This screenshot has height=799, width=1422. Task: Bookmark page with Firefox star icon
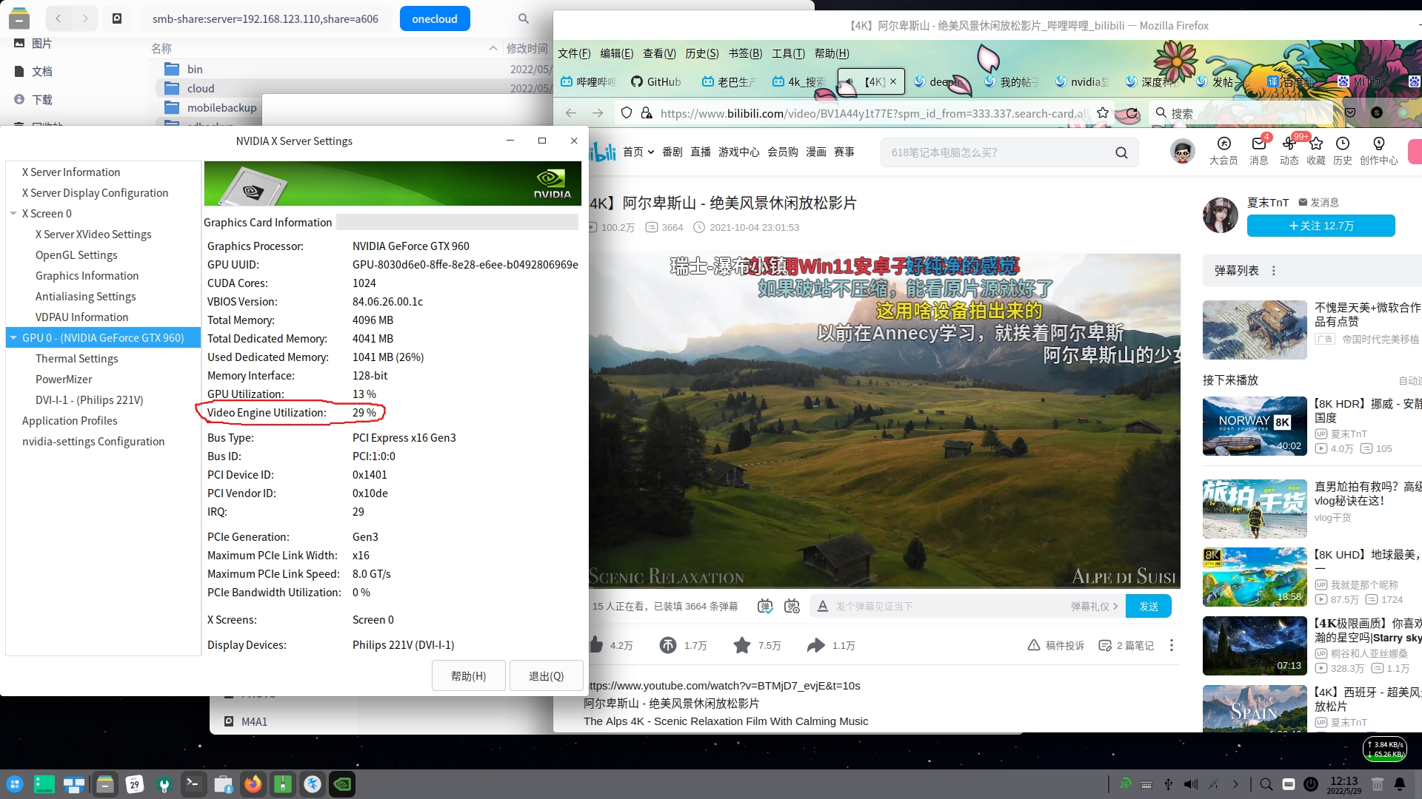[x=1103, y=112]
